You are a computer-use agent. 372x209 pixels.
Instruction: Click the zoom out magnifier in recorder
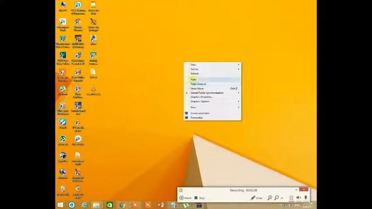pos(277,197)
